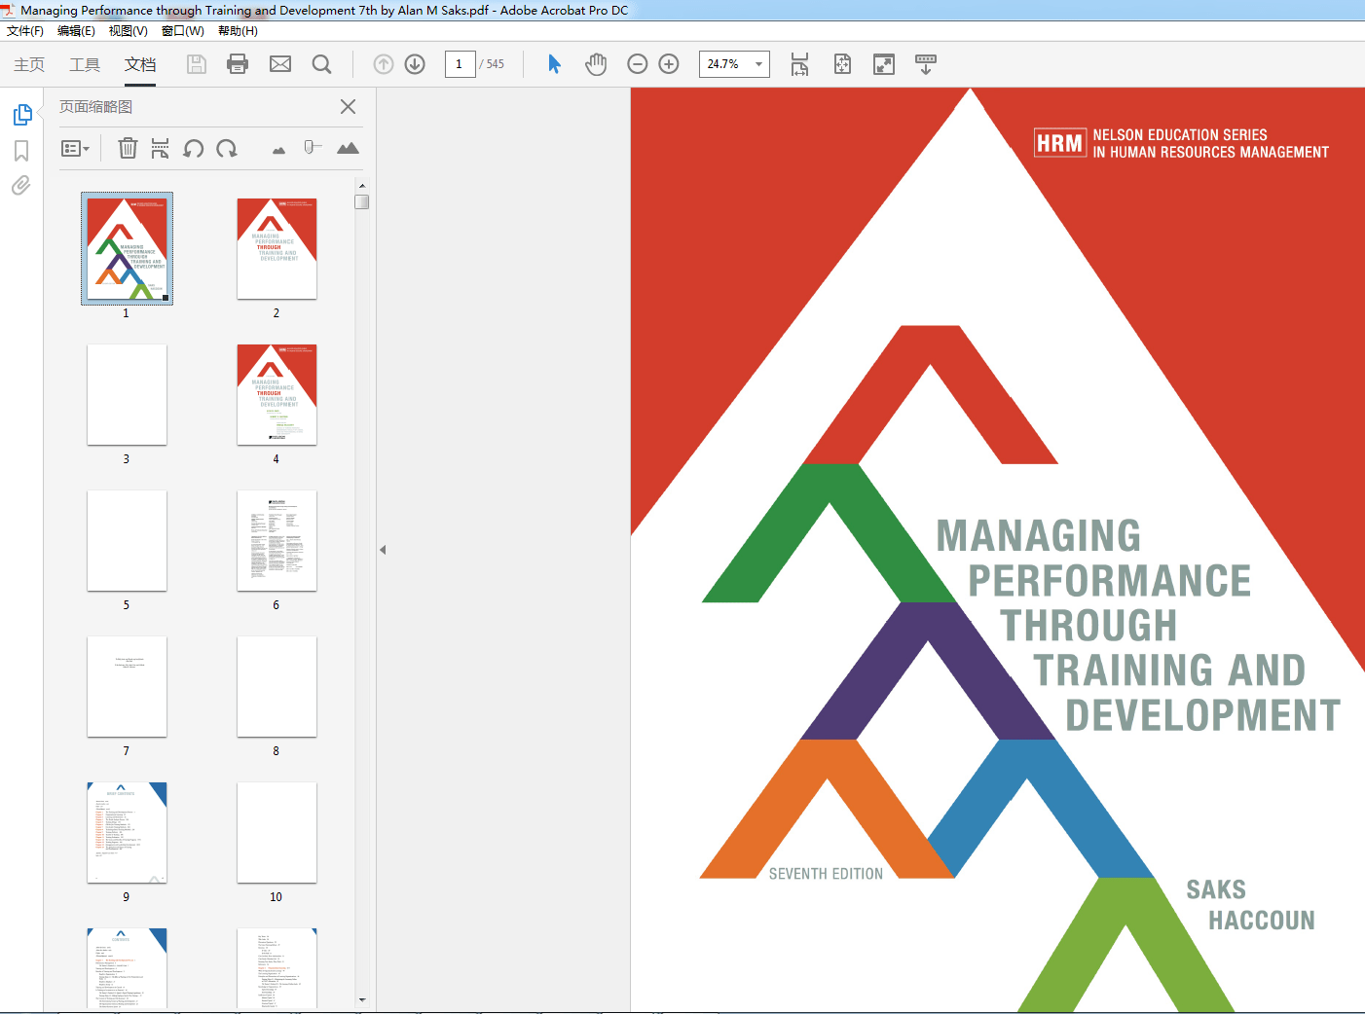The width and height of the screenshot is (1365, 1014).
Task: Zoom in using the plus icon
Action: (668, 64)
